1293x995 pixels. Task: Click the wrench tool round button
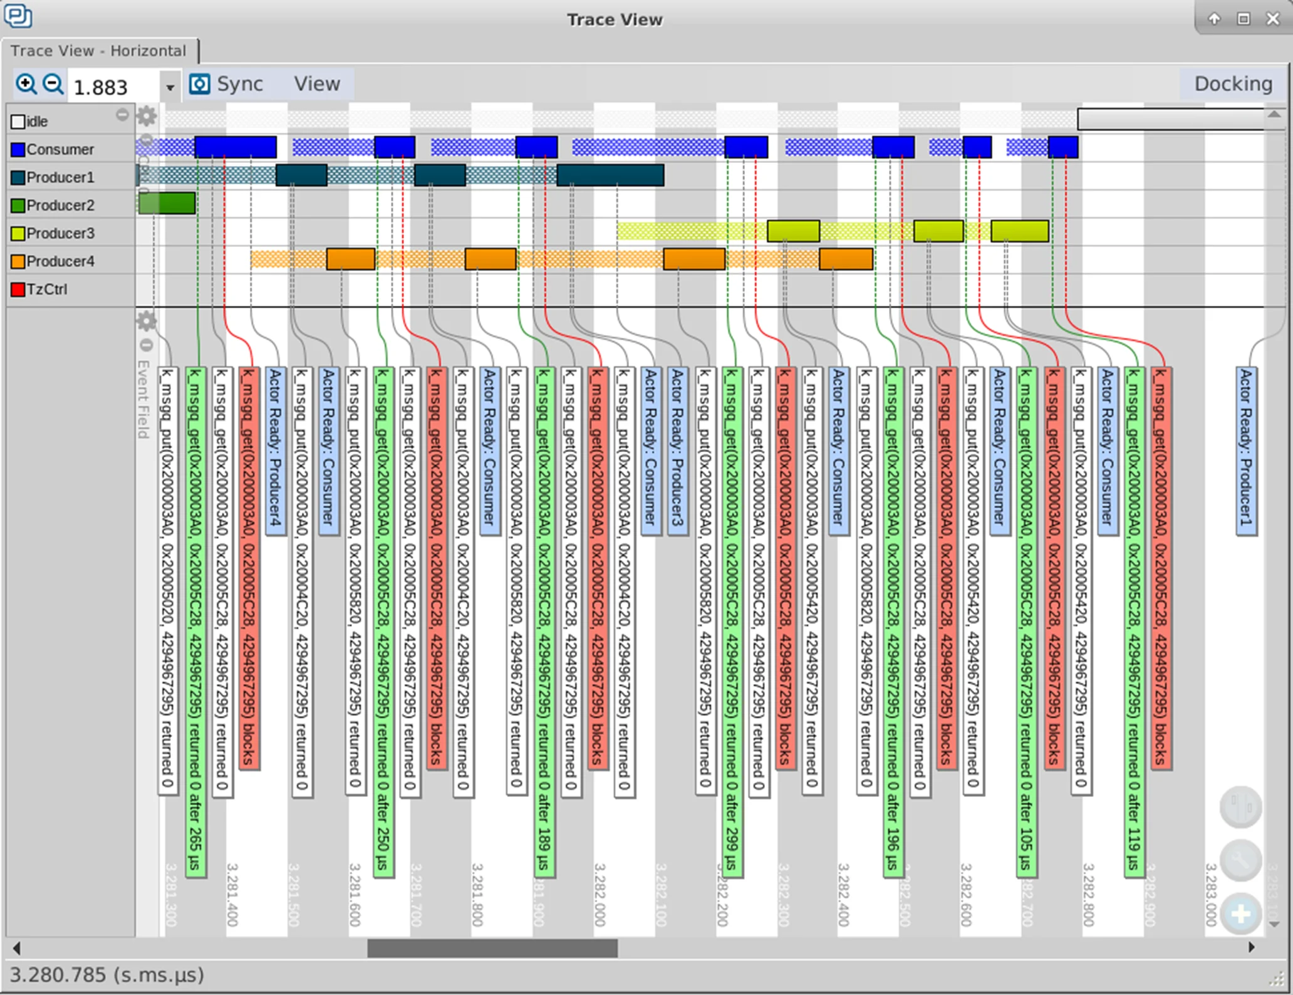pyautogui.click(x=1240, y=861)
